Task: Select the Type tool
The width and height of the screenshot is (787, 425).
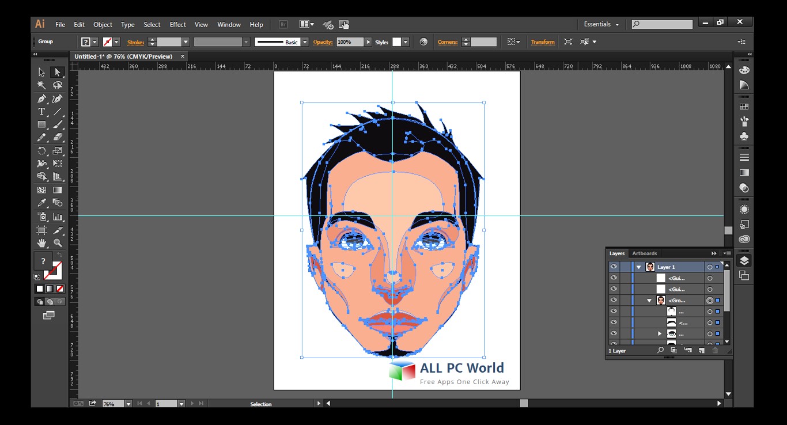Action: (x=41, y=112)
